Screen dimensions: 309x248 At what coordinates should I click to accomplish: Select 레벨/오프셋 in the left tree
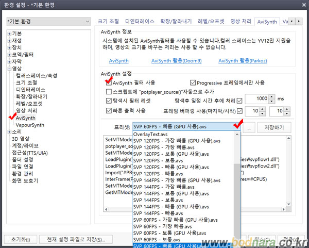click(x=29, y=104)
